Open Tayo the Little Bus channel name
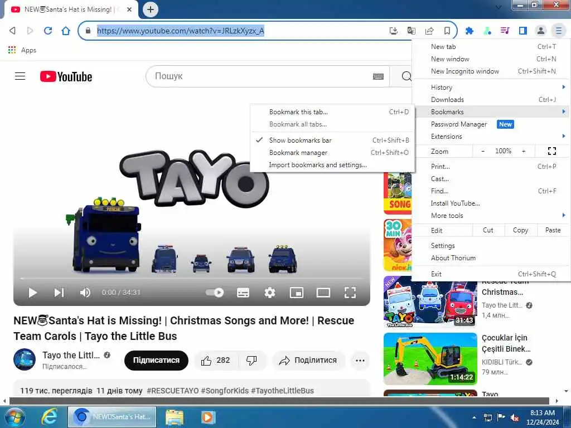Screen dimensions: 571x428 point(71,355)
